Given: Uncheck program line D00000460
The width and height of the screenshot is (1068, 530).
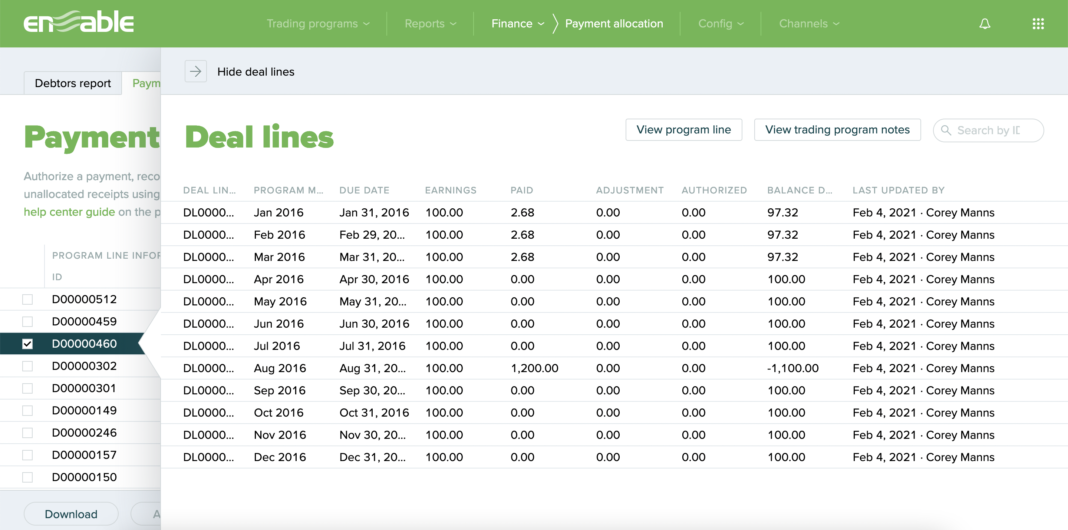Looking at the screenshot, I should [x=27, y=343].
